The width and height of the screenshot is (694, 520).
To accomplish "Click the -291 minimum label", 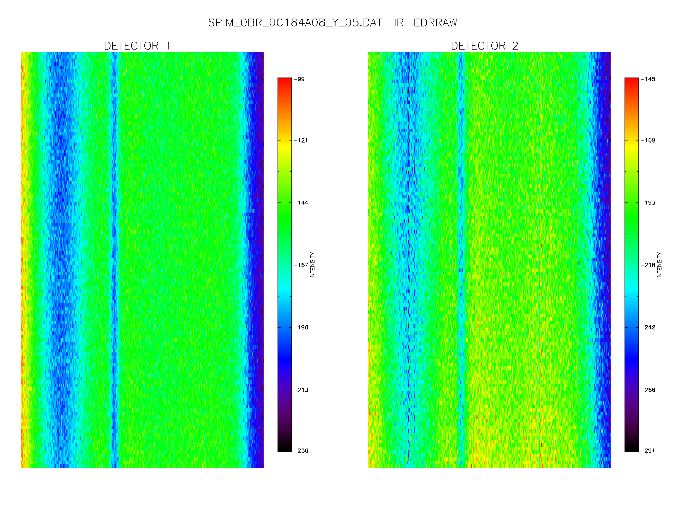I will pos(648,451).
